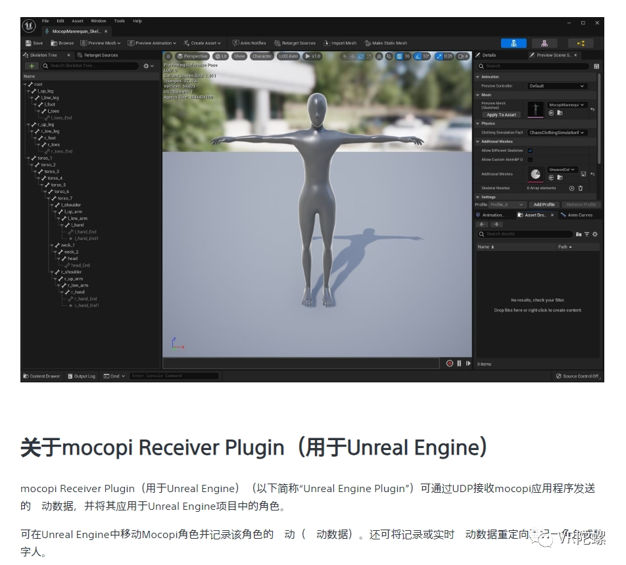
Task: Open the Preview Animation dropdown
Action: point(152,43)
